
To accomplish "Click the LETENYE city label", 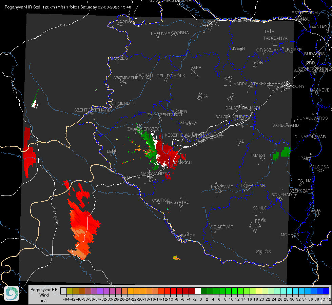I will point(131,178).
